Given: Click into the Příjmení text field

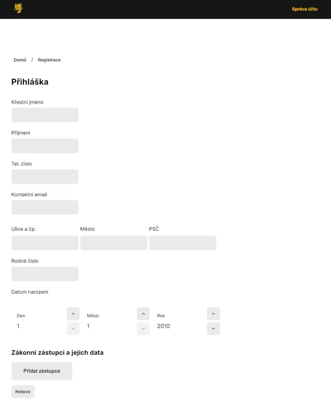Looking at the screenshot, I should pos(45,146).
